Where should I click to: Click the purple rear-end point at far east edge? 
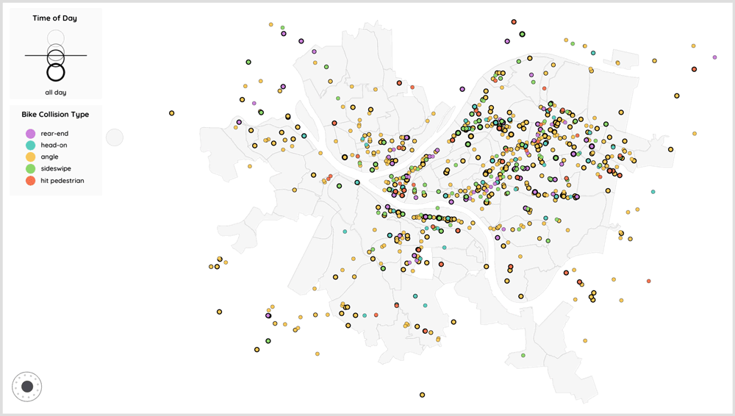(714, 57)
